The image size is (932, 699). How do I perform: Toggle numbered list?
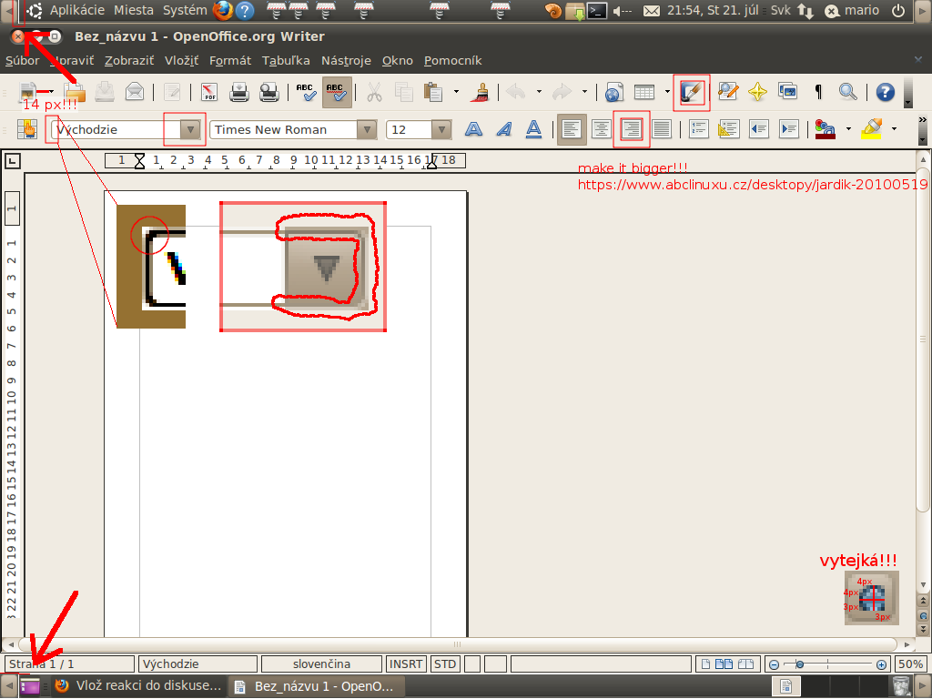[699, 129]
